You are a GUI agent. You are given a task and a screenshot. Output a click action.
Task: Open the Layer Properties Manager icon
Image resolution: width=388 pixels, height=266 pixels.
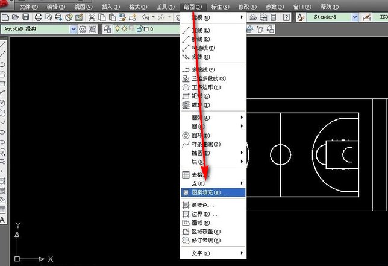coord(107,29)
